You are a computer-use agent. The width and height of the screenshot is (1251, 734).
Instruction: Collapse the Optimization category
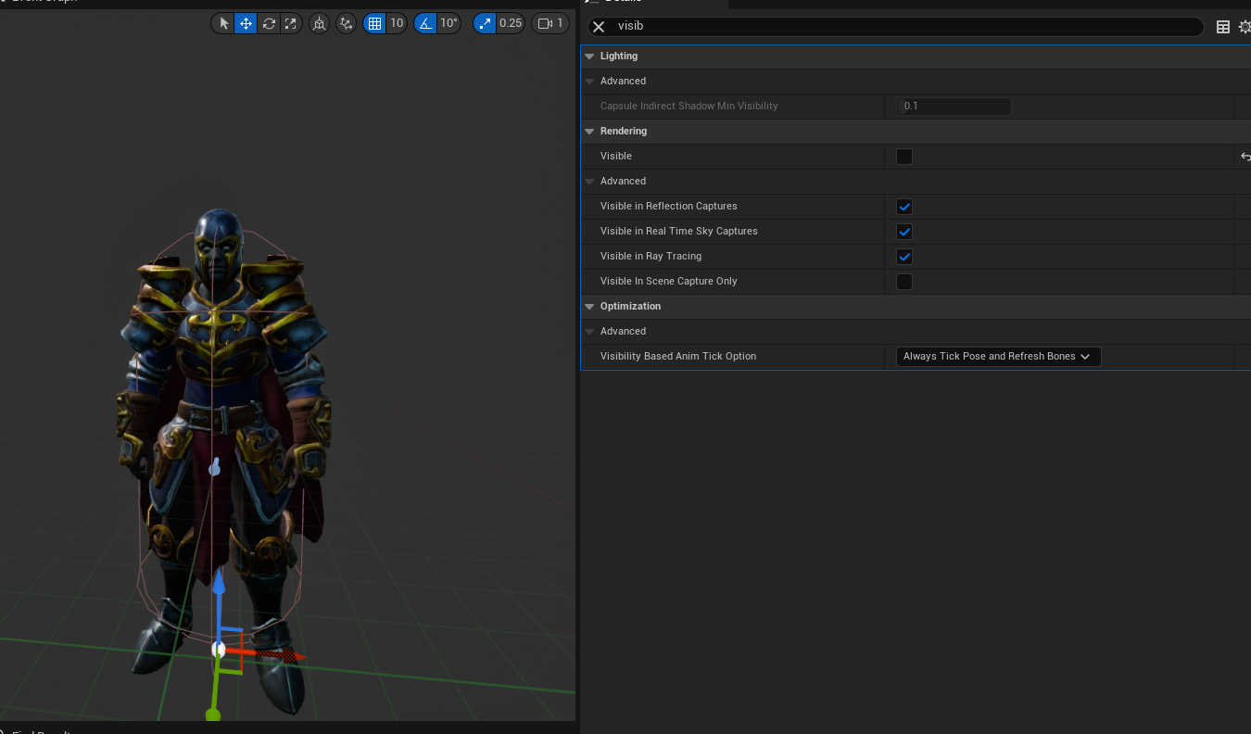click(590, 307)
